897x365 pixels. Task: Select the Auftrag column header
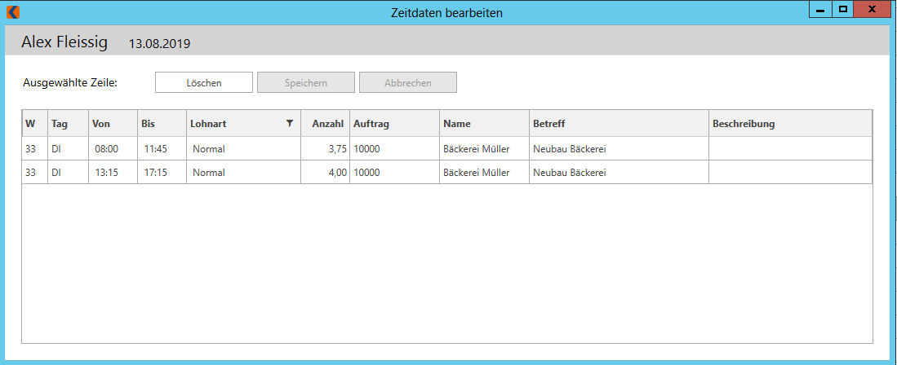[395, 123]
